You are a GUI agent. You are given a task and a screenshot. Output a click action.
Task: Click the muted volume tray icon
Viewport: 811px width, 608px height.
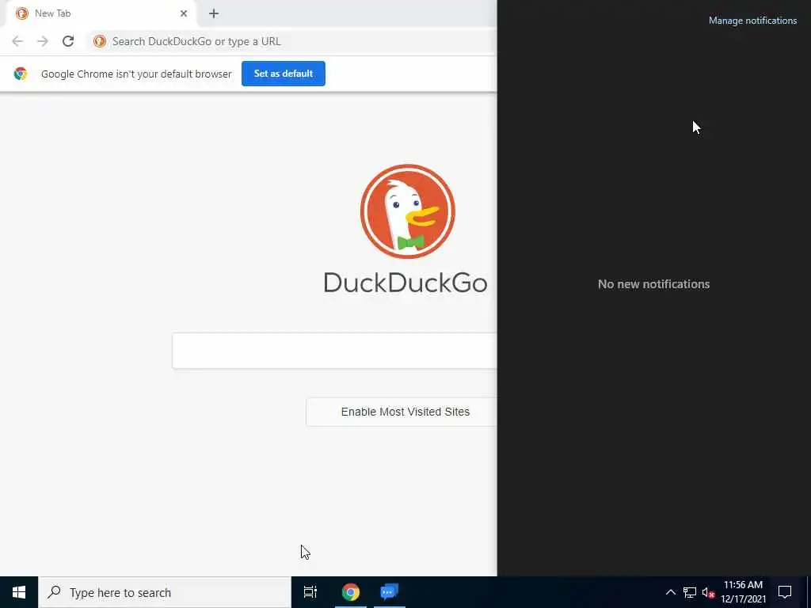click(x=709, y=593)
